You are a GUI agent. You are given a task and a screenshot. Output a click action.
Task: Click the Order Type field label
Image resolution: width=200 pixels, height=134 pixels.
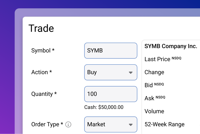[x=47, y=124]
